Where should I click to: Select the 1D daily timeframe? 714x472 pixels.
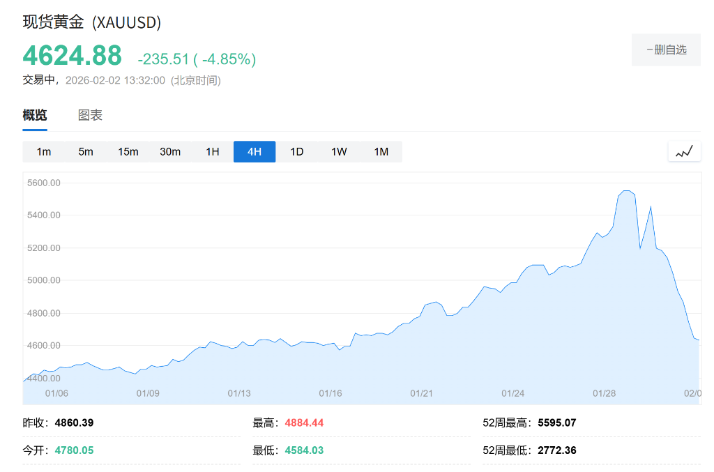click(x=296, y=151)
